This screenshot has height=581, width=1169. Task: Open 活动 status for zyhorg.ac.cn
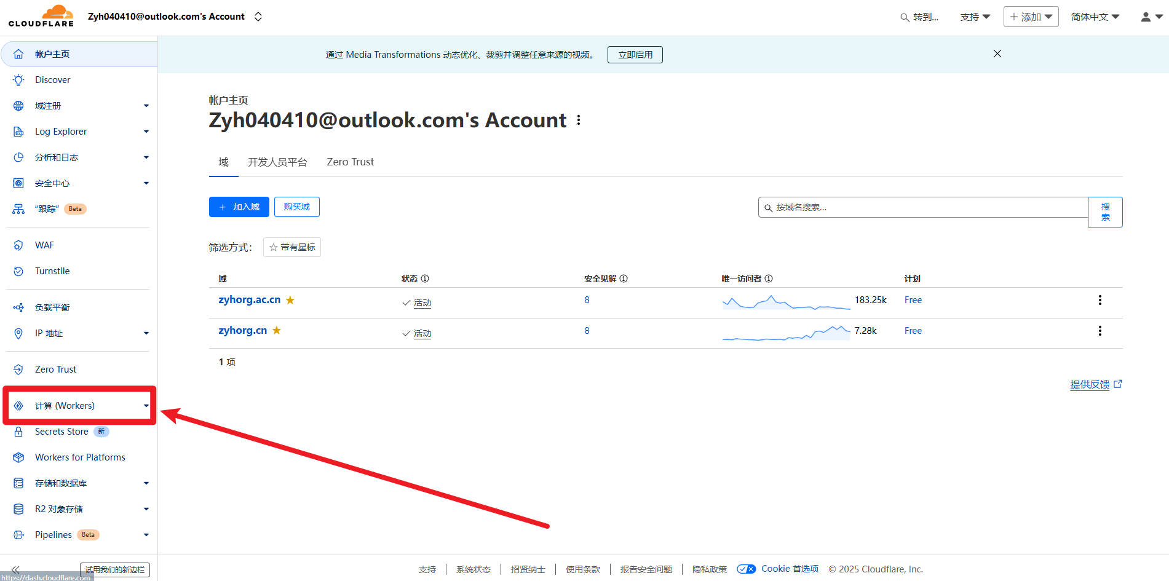click(x=422, y=303)
